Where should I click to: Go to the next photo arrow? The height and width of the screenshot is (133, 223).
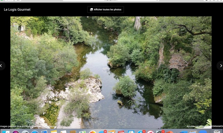[x=221, y=66]
